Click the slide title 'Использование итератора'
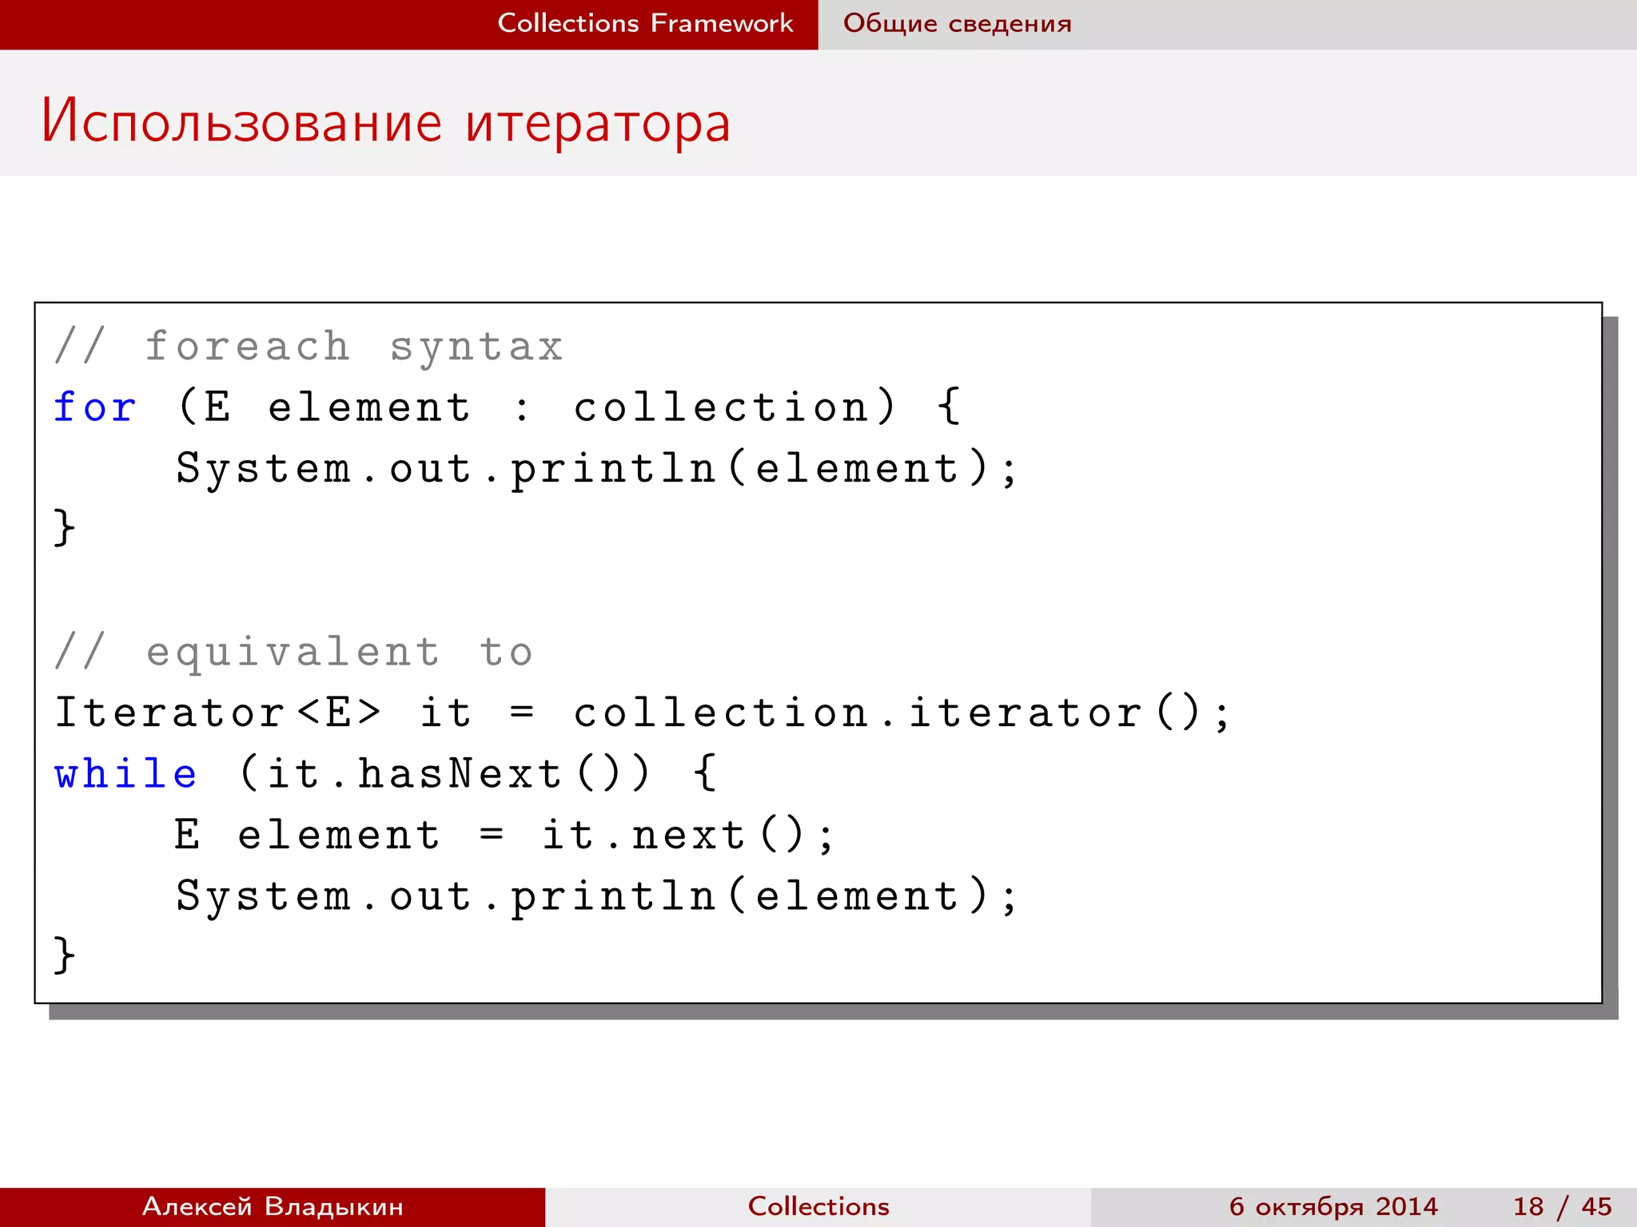The width and height of the screenshot is (1637, 1227). point(386,121)
